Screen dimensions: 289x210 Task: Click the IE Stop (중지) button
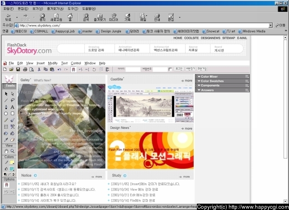[42, 17]
